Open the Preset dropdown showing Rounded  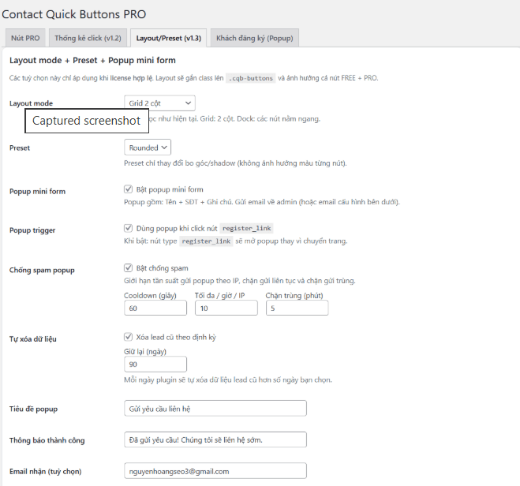point(148,148)
